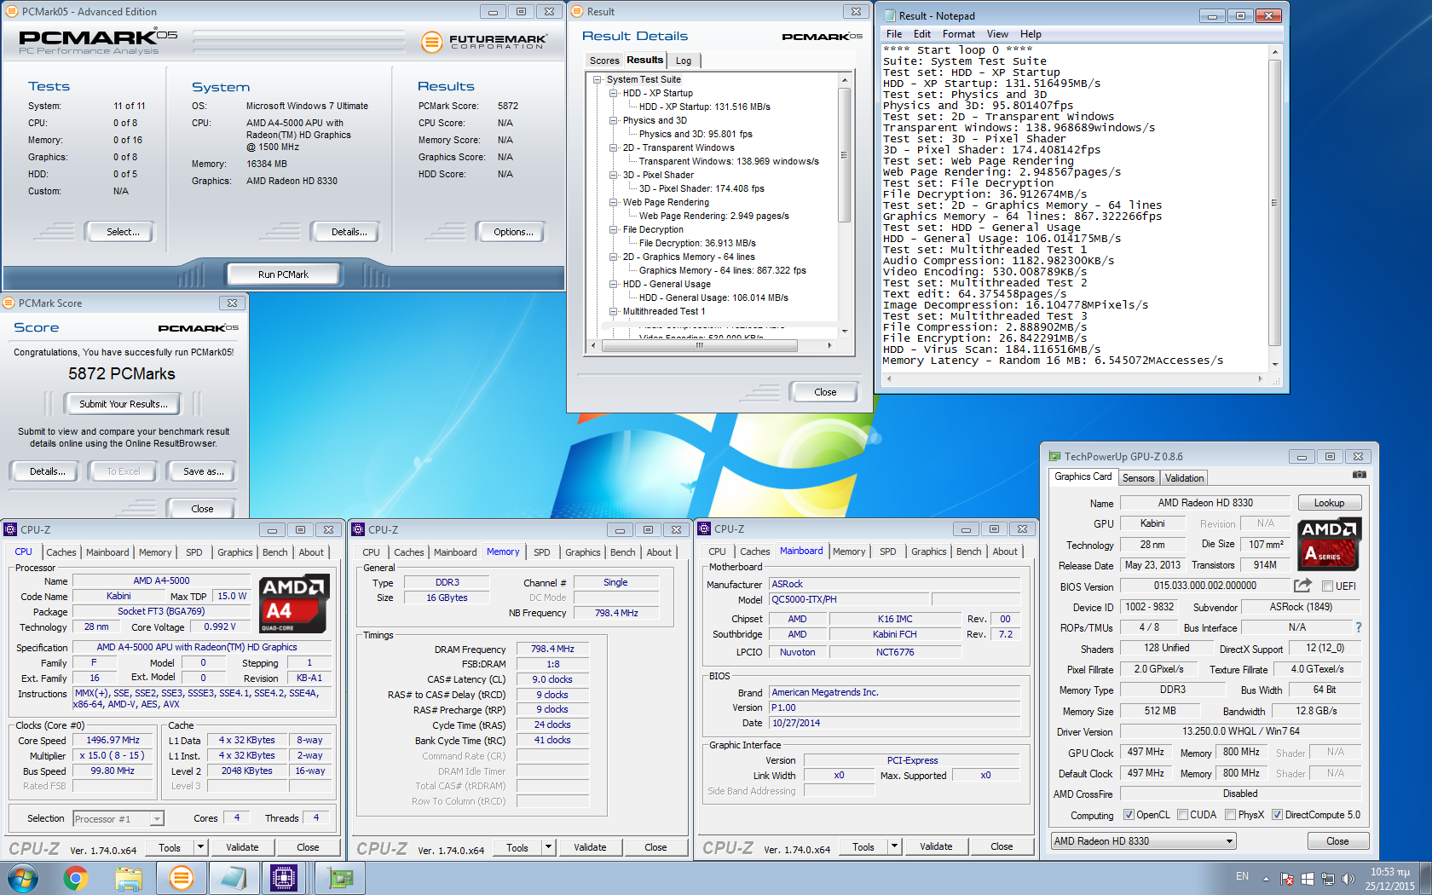Image resolution: width=1432 pixels, height=895 pixels.
Task: Click Validate in the Mainboard CPU-Z window
Action: pos(936,846)
